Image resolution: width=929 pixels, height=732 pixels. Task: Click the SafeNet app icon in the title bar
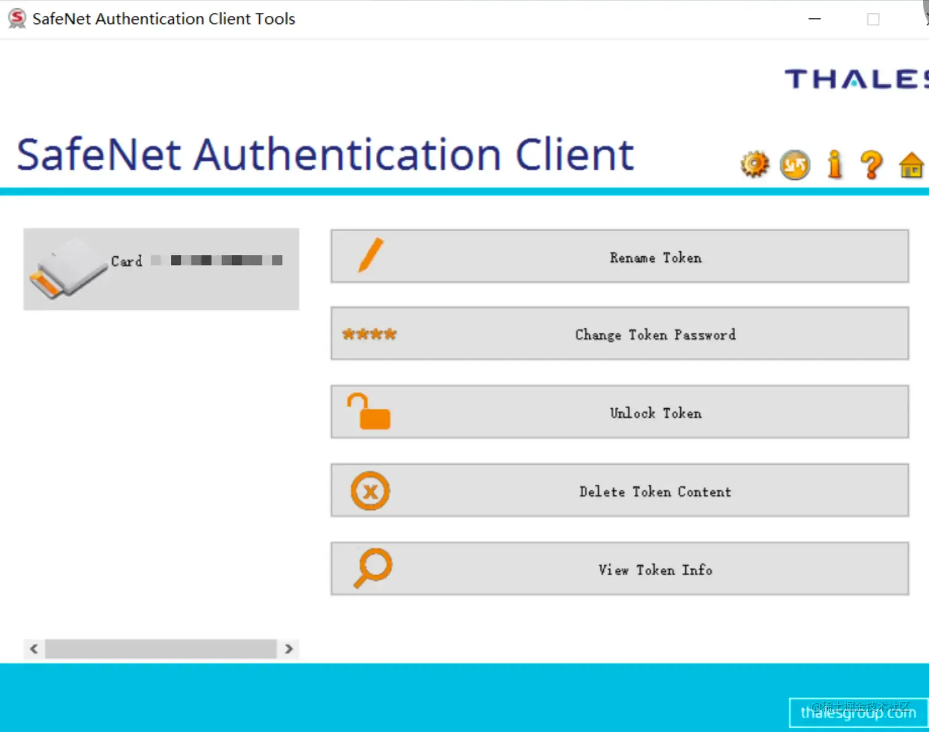(17, 18)
